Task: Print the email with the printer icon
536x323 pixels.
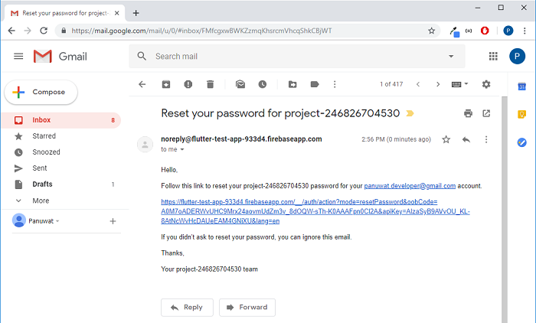Action: click(x=468, y=113)
